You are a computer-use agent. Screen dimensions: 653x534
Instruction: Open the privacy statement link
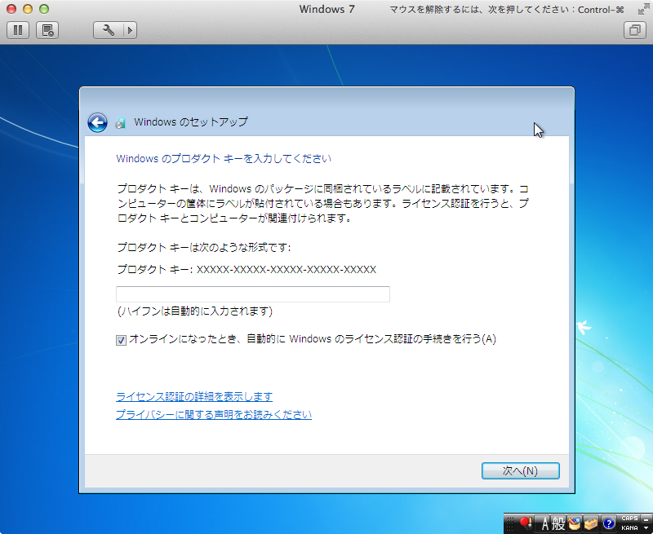pos(214,415)
